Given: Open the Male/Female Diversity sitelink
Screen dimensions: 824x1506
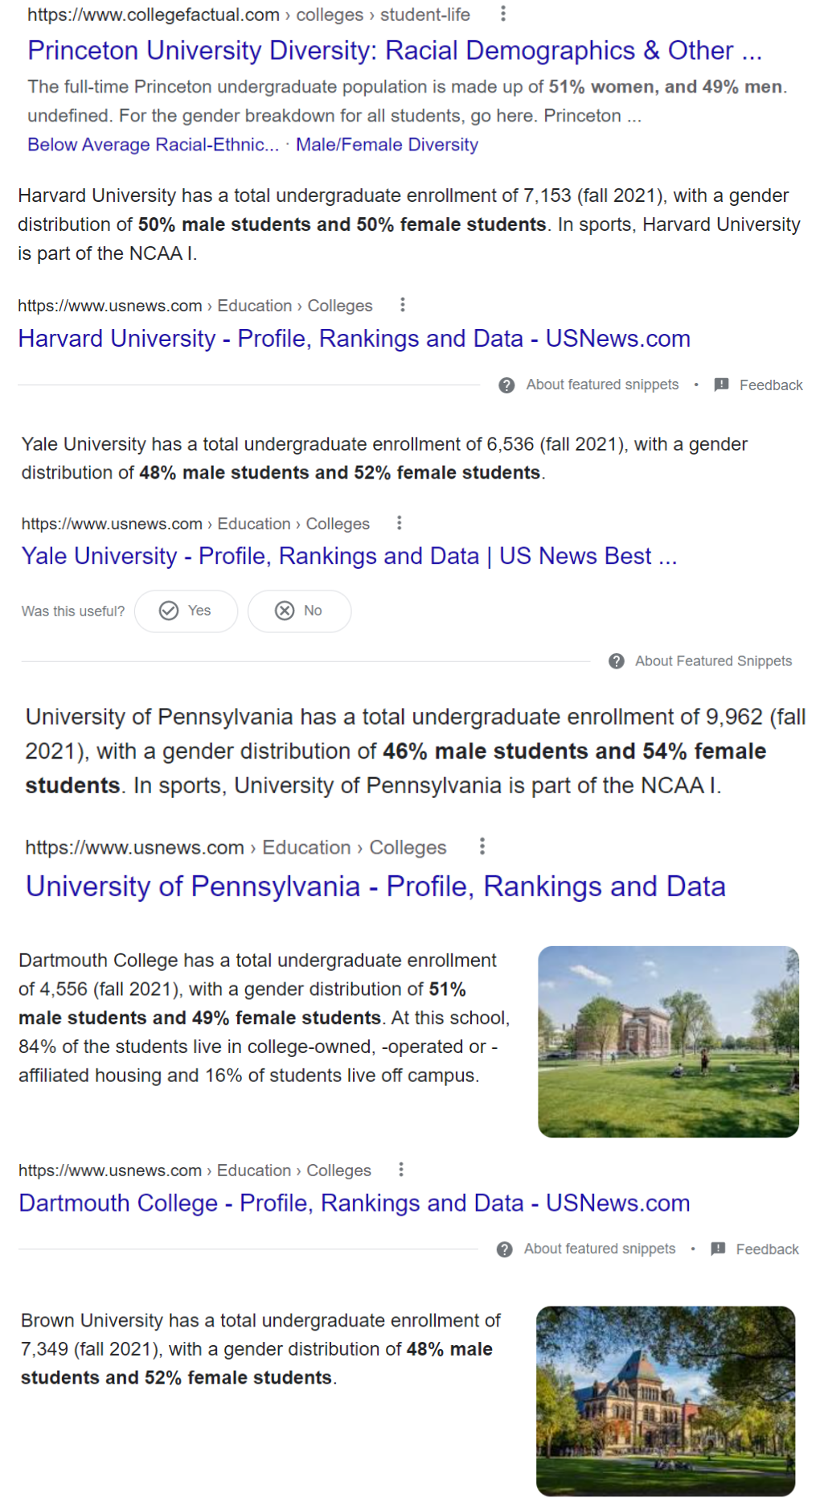Looking at the screenshot, I should [387, 145].
